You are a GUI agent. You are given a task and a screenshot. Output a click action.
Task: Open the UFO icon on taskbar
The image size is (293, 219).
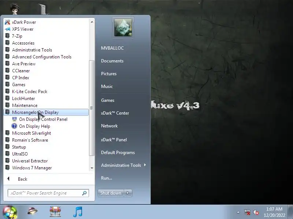point(32,212)
